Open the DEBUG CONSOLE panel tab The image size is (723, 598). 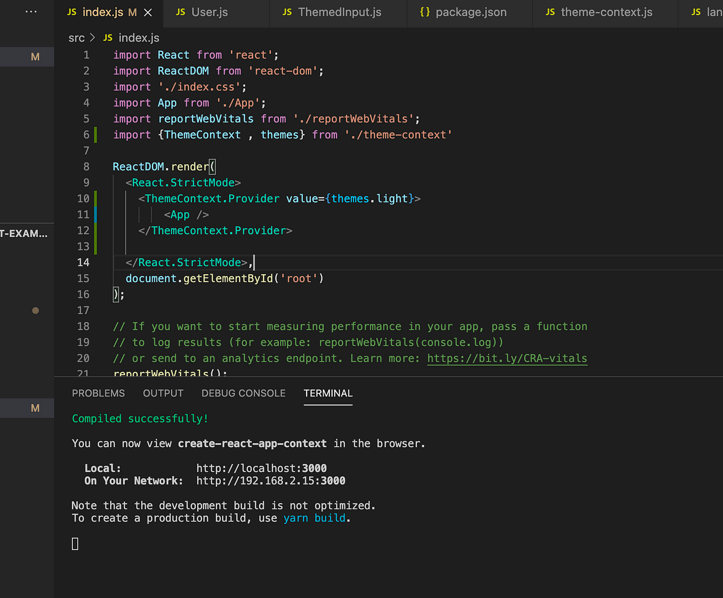point(243,393)
